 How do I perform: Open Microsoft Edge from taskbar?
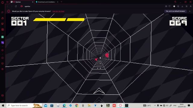(64, 105)
